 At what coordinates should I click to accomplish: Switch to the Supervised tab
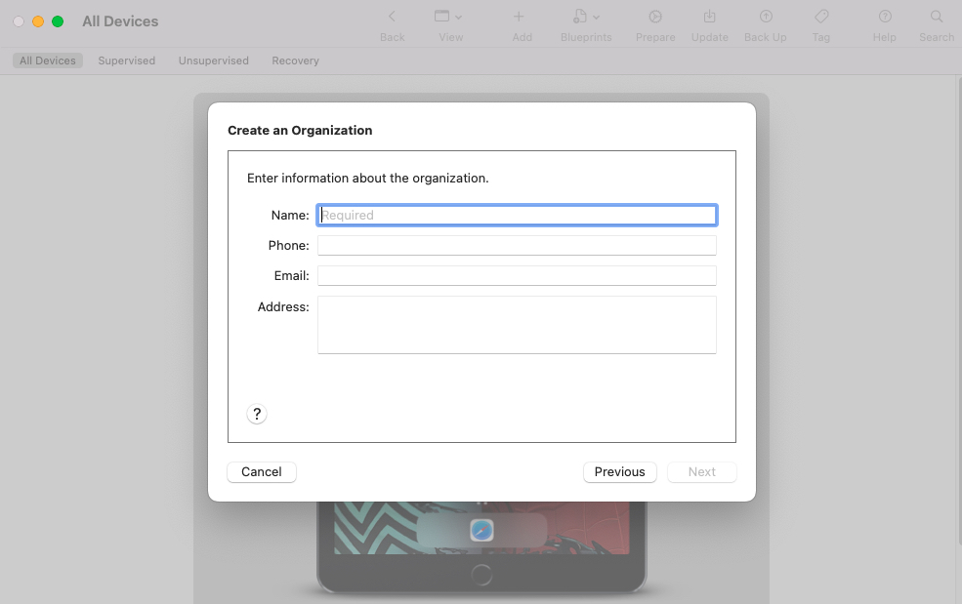[126, 60]
